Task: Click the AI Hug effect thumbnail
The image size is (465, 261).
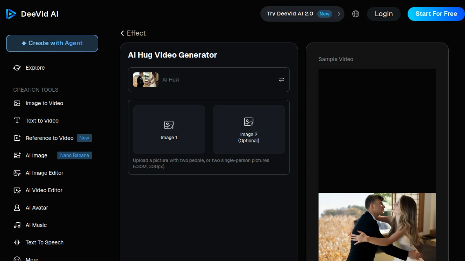Action: 146,80
